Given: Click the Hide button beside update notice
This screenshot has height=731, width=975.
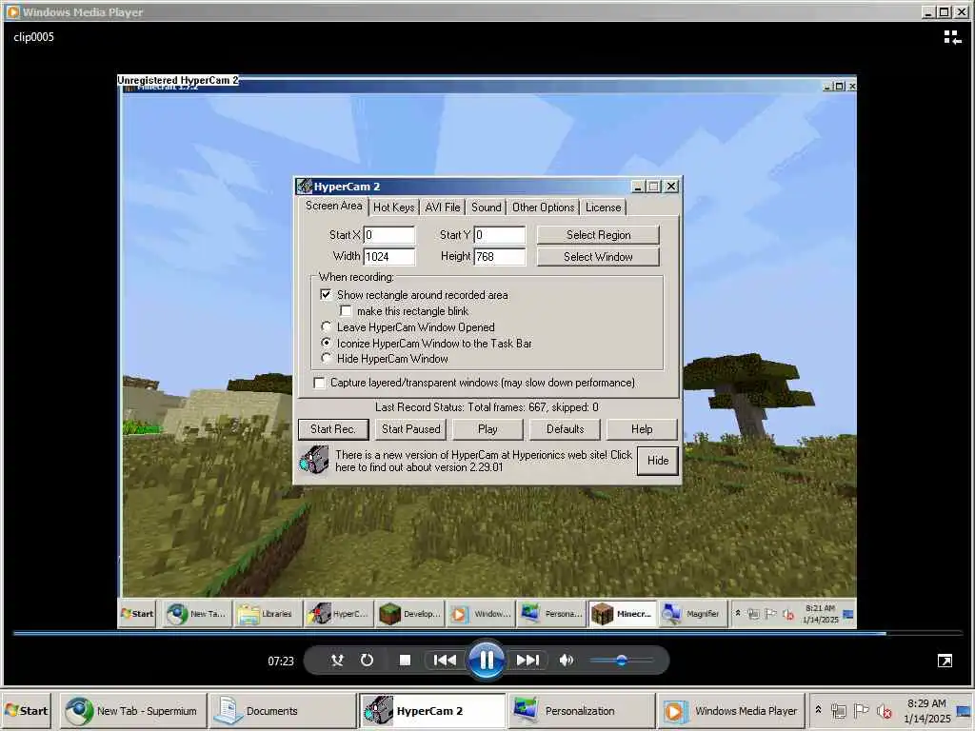Looking at the screenshot, I should tap(658, 461).
